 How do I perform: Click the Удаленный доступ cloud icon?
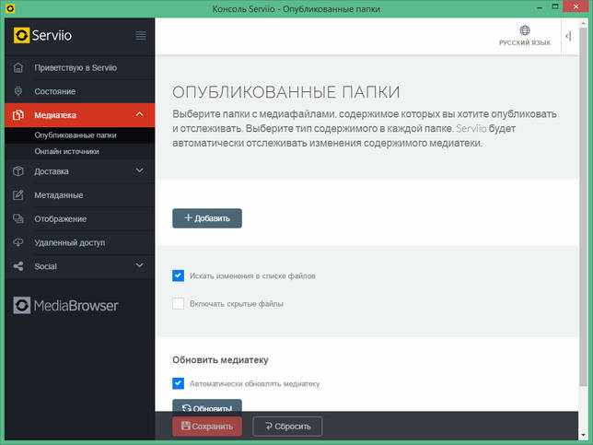(x=18, y=242)
